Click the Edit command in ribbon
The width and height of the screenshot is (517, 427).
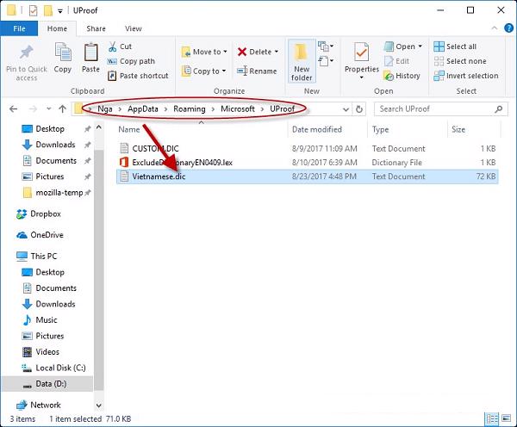(x=396, y=61)
